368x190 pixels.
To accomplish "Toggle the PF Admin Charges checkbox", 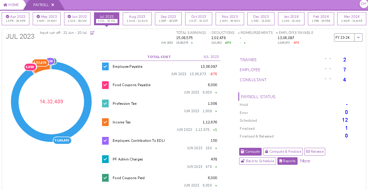I will 105,159.
